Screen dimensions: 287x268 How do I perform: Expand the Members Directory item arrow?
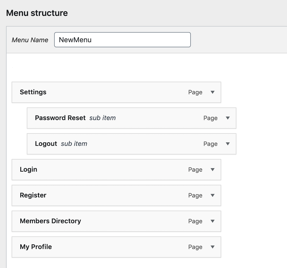pyautogui.click(x=212, y=221)
